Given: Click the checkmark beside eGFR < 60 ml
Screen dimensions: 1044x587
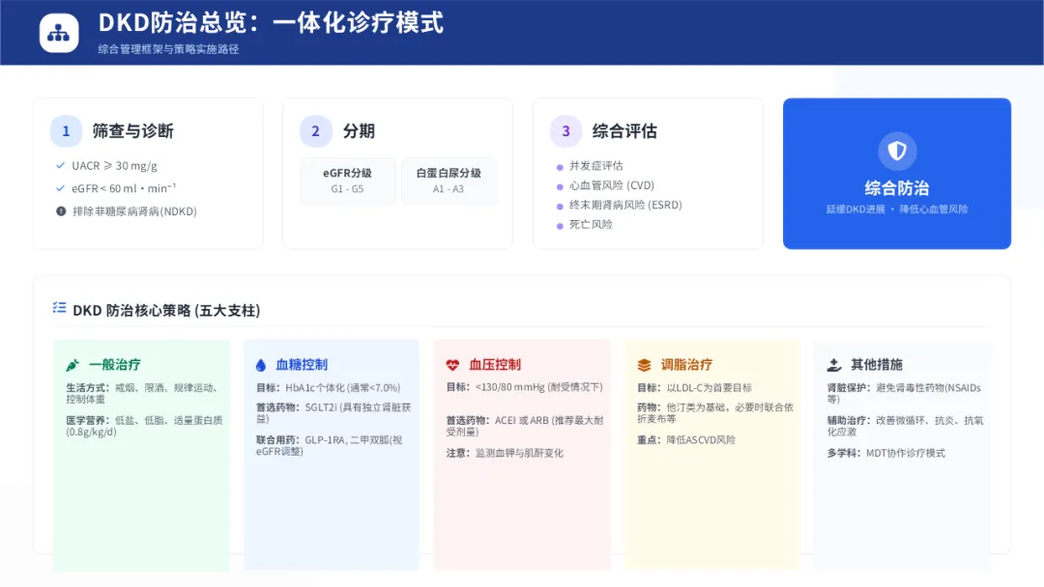Looking at the screenshot, I should coord(61,188).
